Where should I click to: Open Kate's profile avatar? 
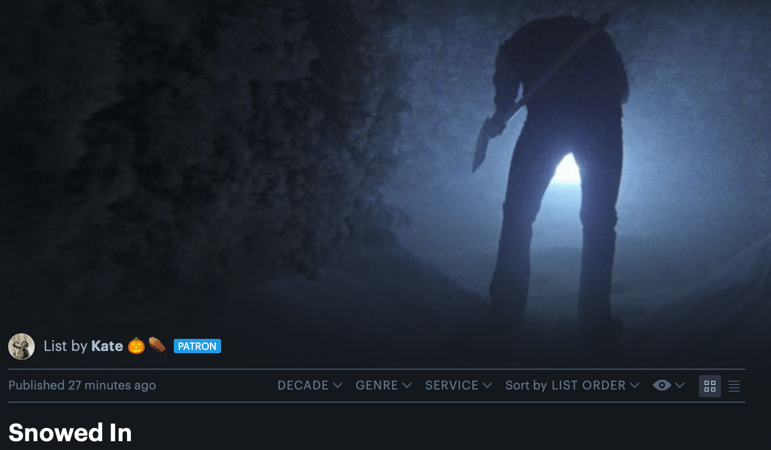click(21, 346)
